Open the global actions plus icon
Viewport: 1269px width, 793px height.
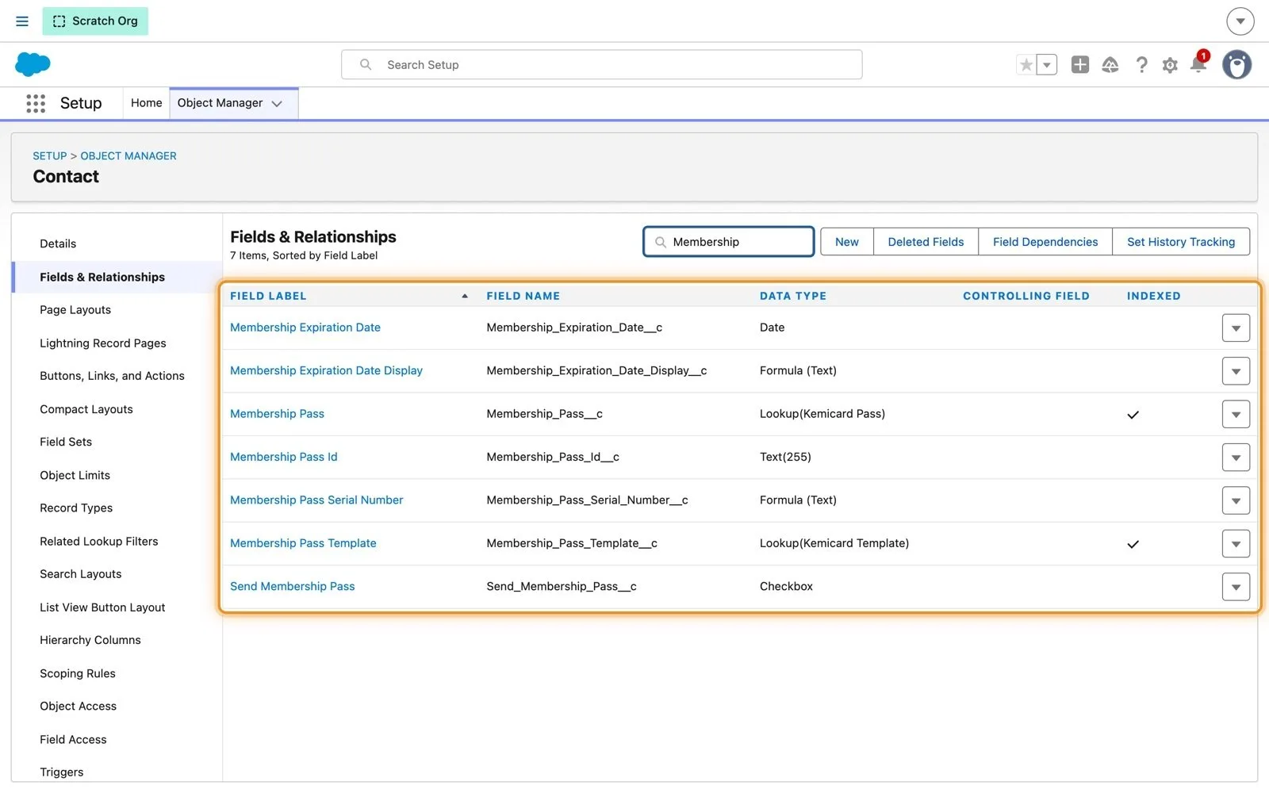click(1079, 65)
